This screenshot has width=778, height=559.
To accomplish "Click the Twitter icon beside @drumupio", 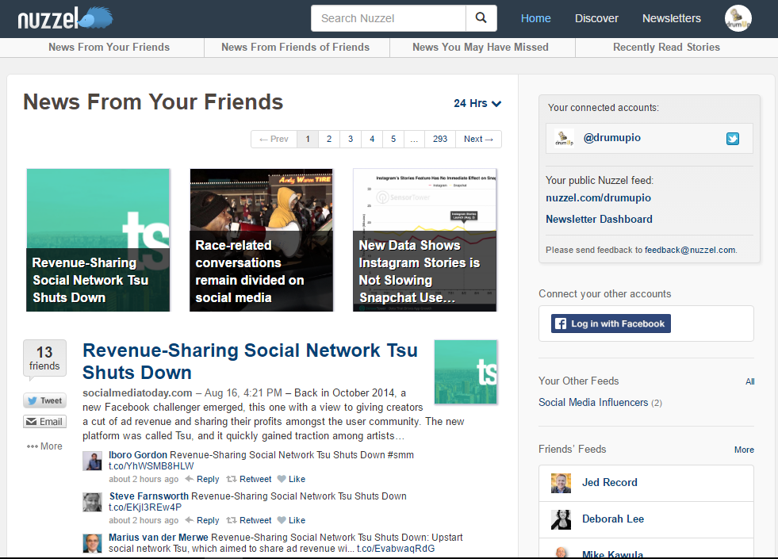I will pos(732,139).
